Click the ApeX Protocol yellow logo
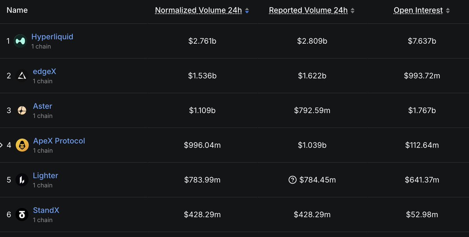This screenshot has height=237, width=469. click(x=22, y=145)
